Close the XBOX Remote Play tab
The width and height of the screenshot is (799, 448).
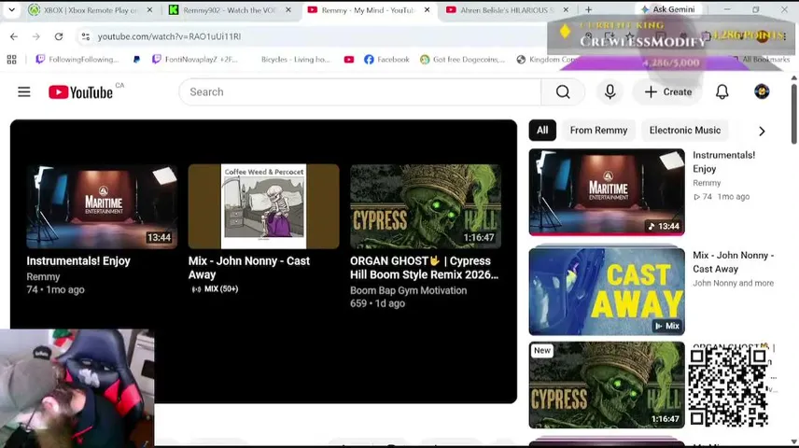(149, 10)
